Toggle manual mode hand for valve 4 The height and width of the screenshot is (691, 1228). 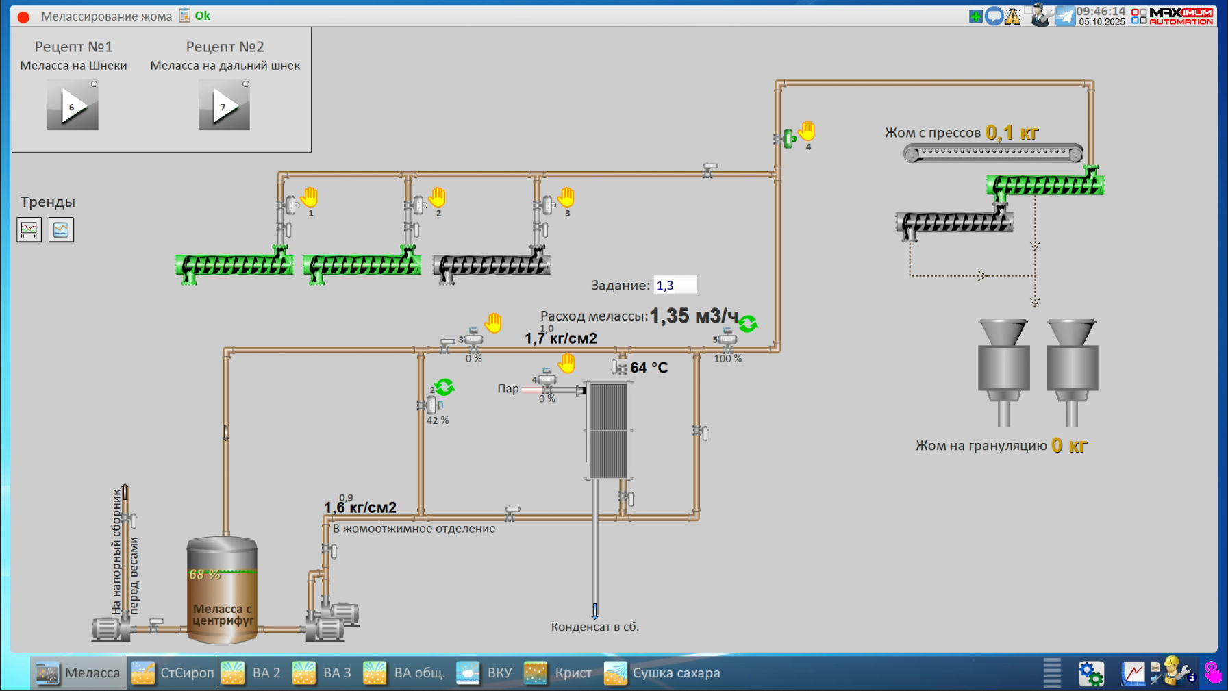(x=807, y=130)
